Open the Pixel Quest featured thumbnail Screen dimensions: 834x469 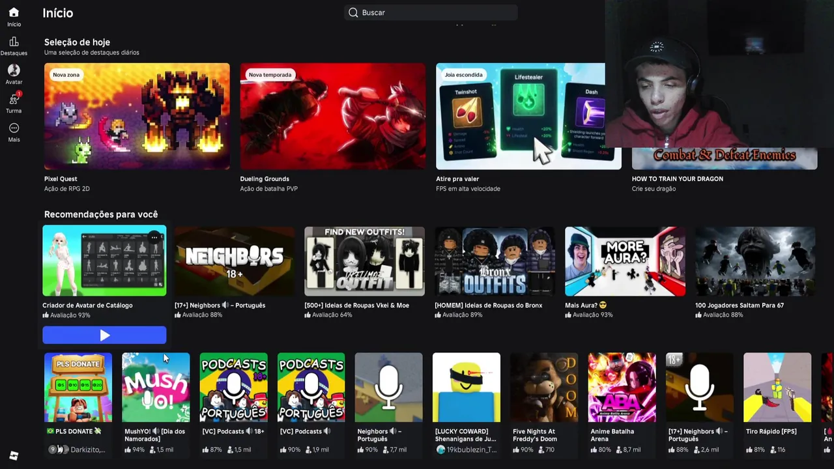[x=137, y=116]
